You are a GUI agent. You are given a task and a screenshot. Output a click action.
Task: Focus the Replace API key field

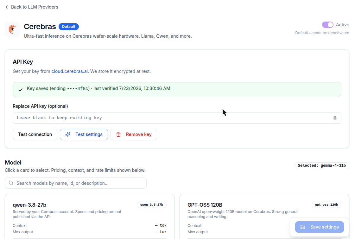[177, 118]
